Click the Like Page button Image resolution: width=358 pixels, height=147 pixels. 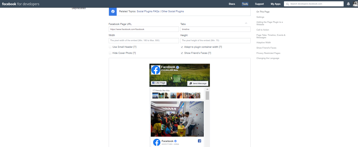(x=159, y=83)
